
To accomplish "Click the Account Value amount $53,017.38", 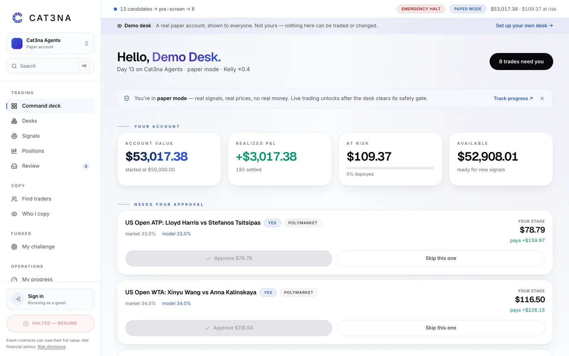I will click(x=156, y=156).
